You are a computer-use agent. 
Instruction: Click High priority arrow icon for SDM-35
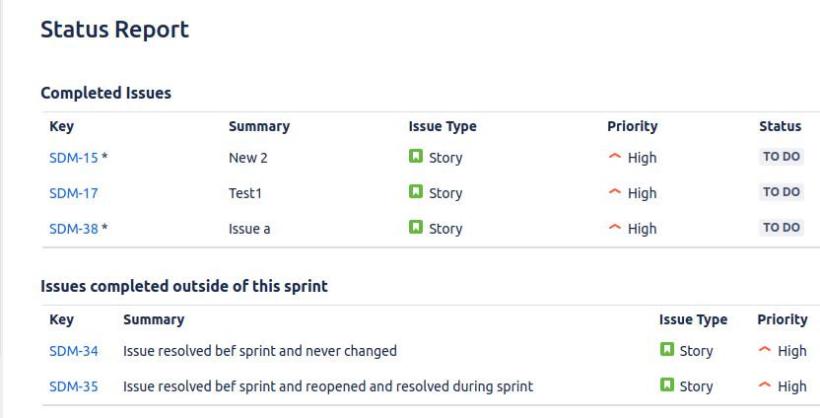coord(765,384)
